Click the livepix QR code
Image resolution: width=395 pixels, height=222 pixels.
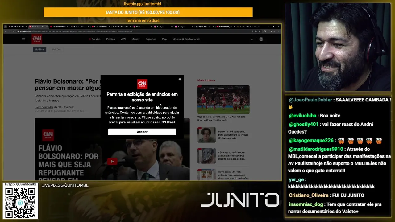coord(20,203)
